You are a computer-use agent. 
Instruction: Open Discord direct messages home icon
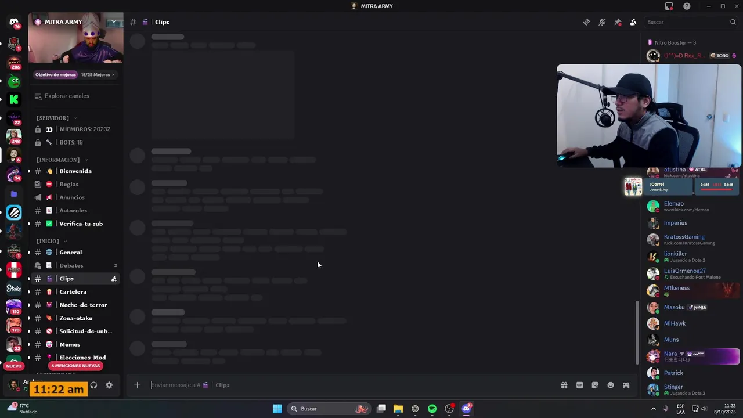(x=14, y=22)
